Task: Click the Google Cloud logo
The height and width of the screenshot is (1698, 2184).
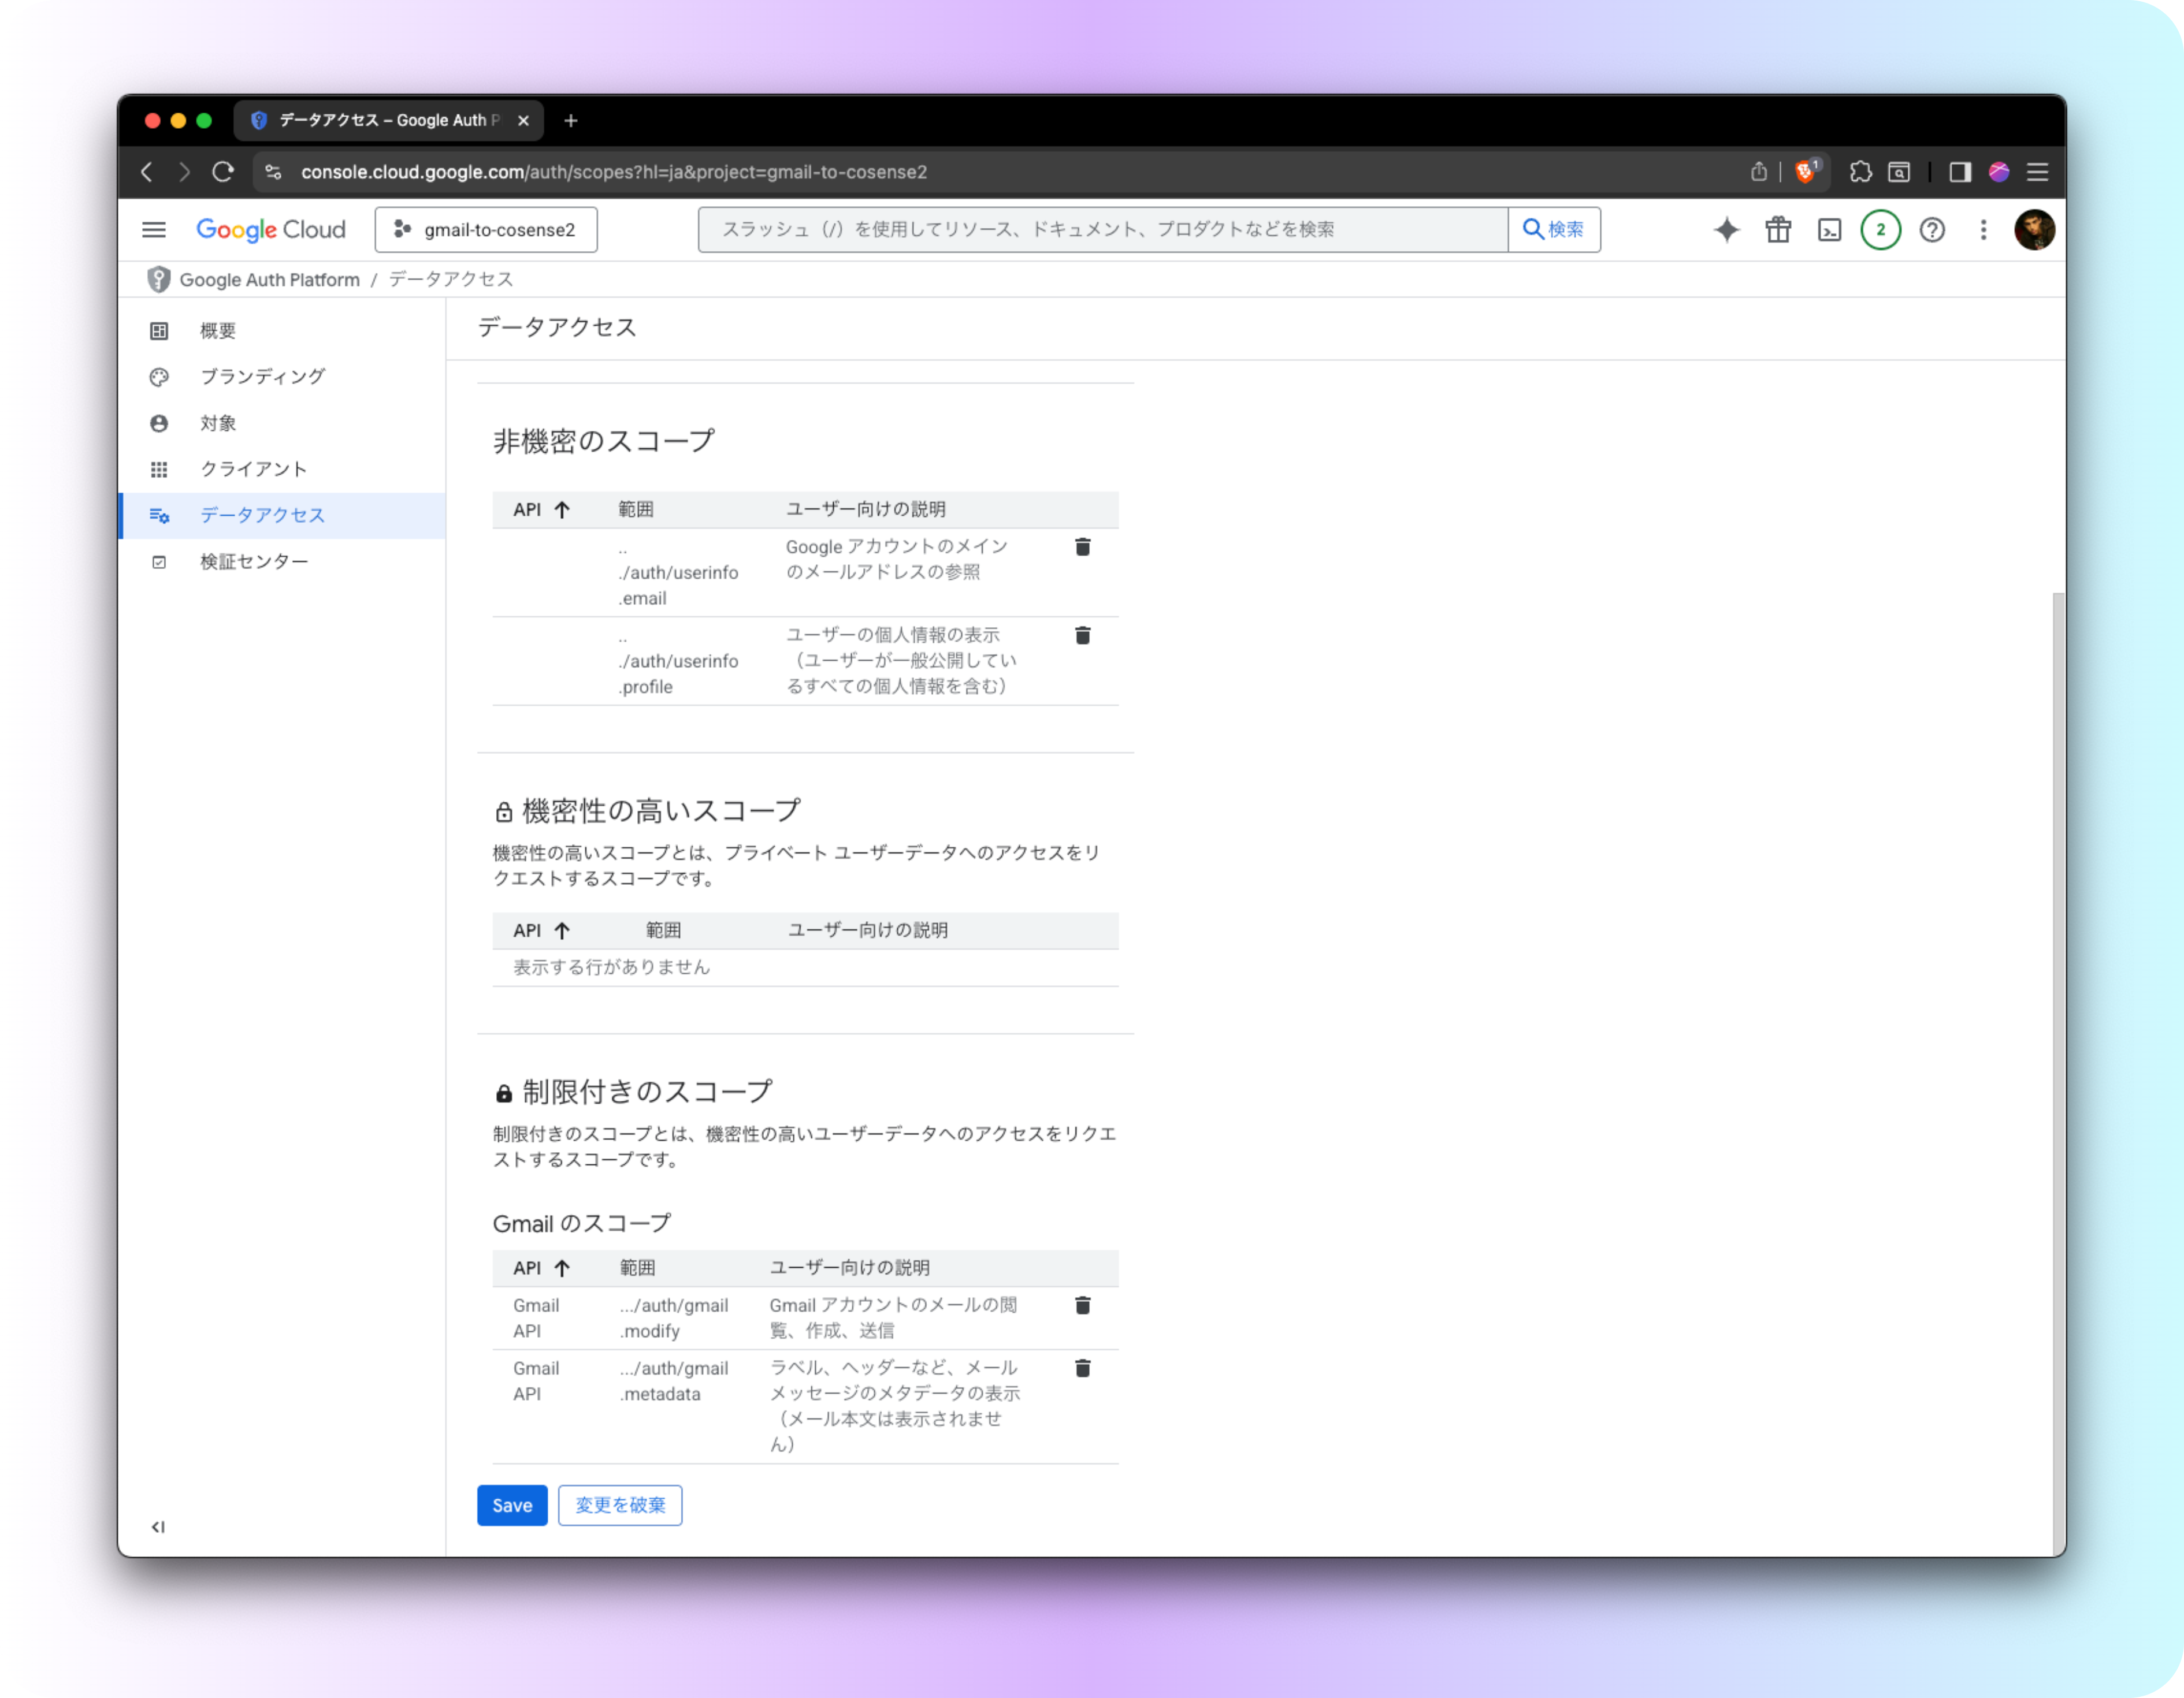Action: point(270,230)
